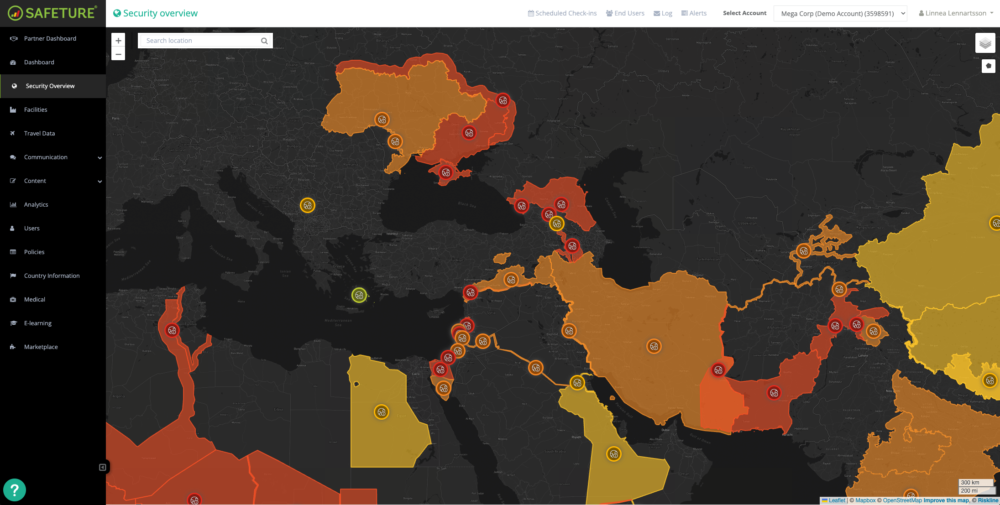
Task: Open the green help question button
Action: pyautogui.click(x=15, y=490)
